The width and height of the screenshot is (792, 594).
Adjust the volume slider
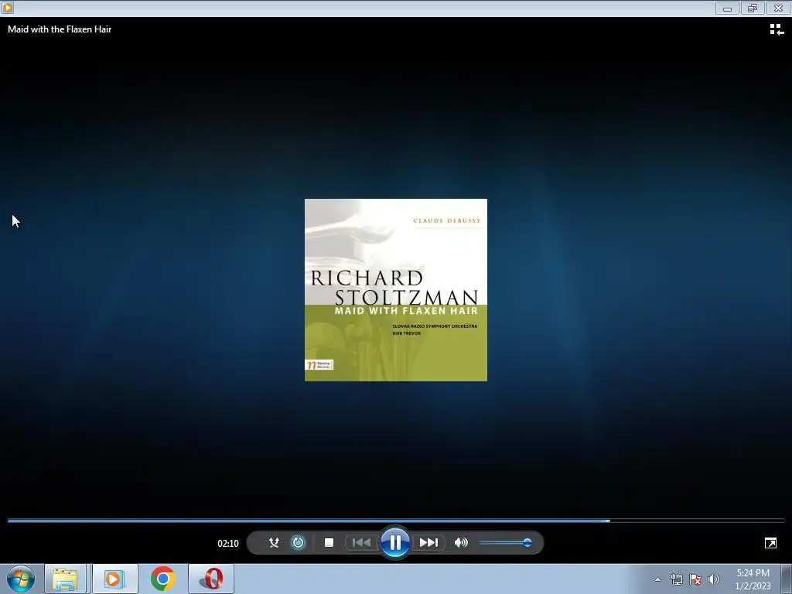click(505, 542)
